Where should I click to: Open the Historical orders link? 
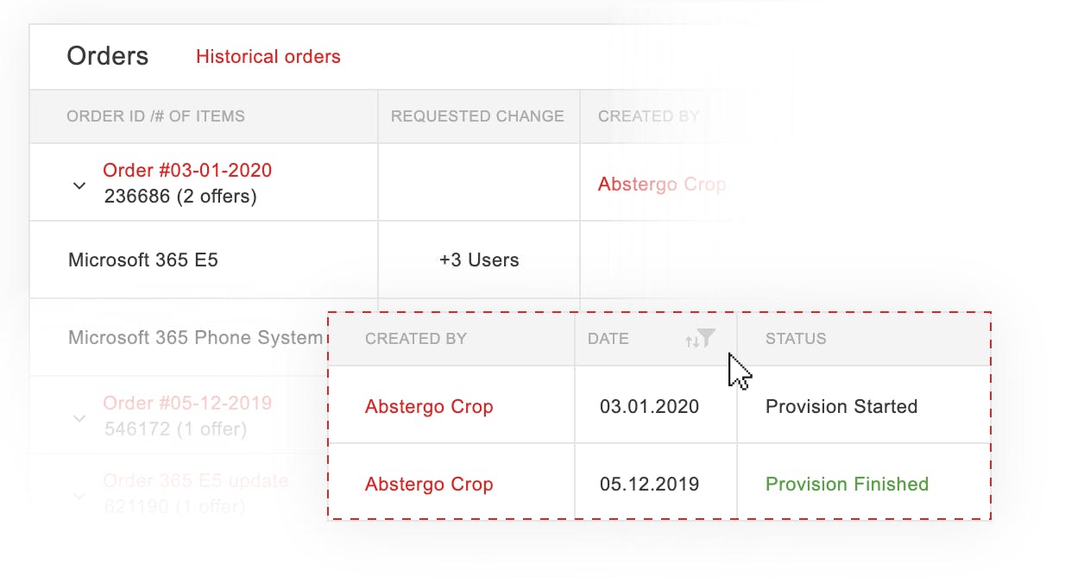click(268, 57)
